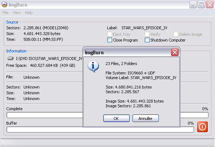Minimize the ImgBurn main window
The image size is (215, 147).
tap(193, 5)
